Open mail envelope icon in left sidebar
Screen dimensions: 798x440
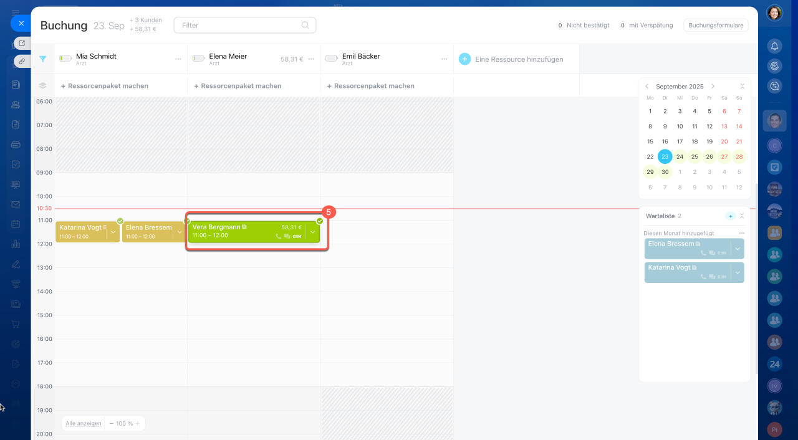click(x=16, y=204)
